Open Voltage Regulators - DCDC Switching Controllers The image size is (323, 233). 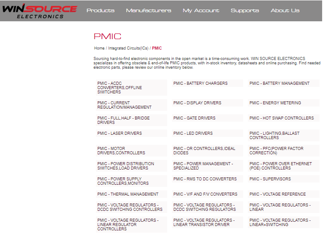tap(132, 207)
